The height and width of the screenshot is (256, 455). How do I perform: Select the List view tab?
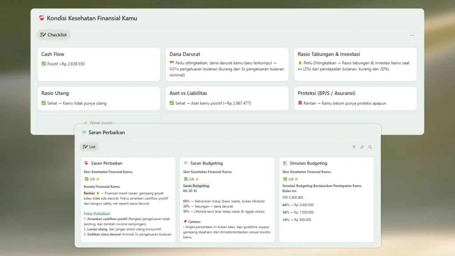(x=89, y=147)
